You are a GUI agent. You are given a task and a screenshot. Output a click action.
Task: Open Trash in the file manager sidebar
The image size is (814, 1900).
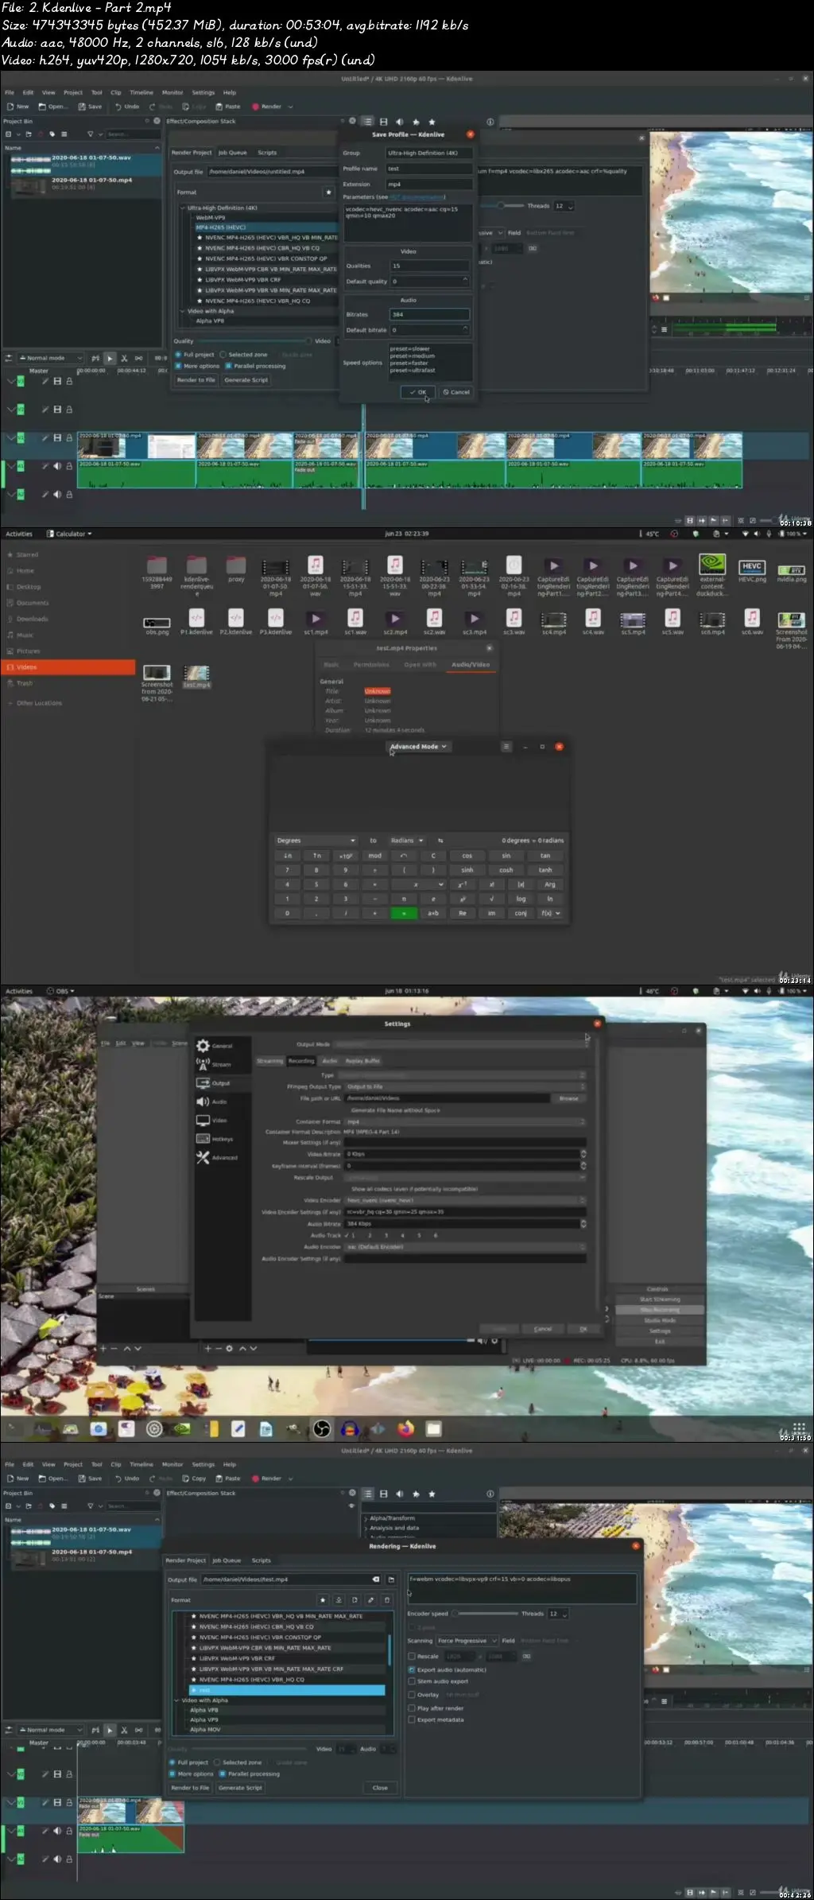(x=25, y=683)
